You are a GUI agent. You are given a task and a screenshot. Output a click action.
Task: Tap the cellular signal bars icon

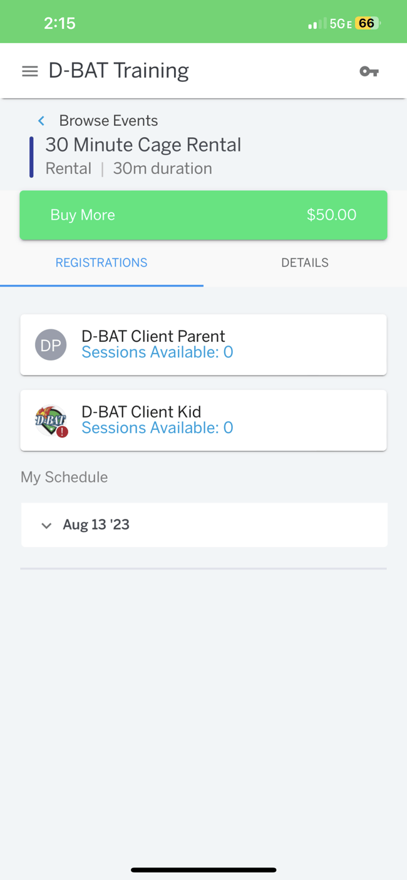click(316, 24)
